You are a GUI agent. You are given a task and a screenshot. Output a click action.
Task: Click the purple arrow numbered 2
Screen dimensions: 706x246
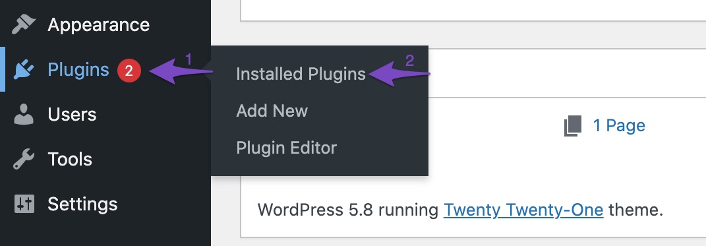coord(399,73)
